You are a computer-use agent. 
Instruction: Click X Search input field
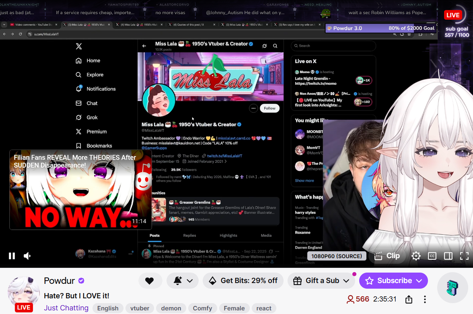[x=333, y=46]
